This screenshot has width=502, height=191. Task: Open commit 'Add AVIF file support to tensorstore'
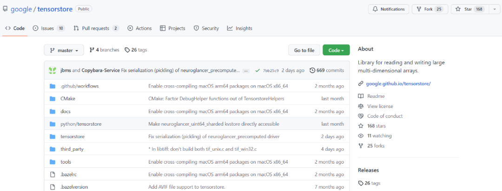(x=187, y=187)
